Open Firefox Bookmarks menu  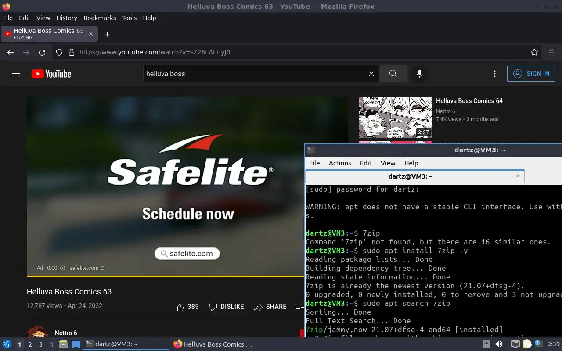click(100, 18)
